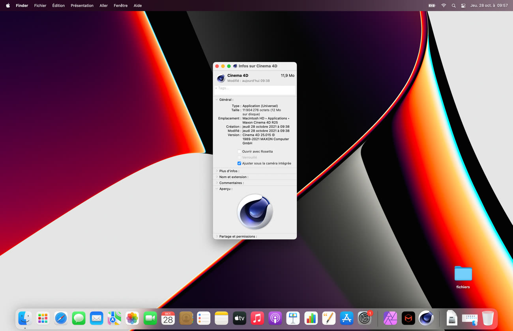
Task: Open Launchpad in the Dock
Action: (43, 318)
